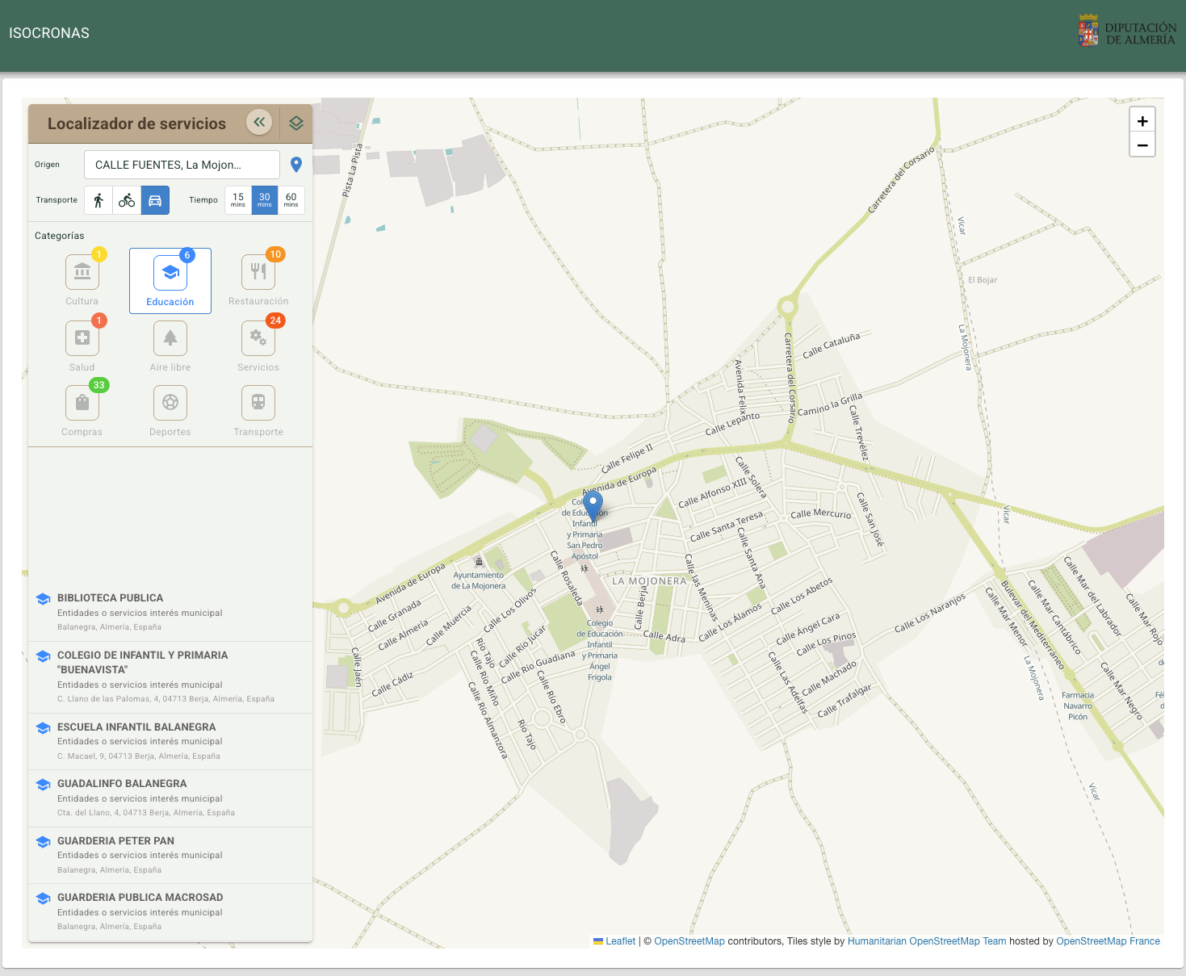Open the OpenStreetMap France link

click(x=1108, y=941)
